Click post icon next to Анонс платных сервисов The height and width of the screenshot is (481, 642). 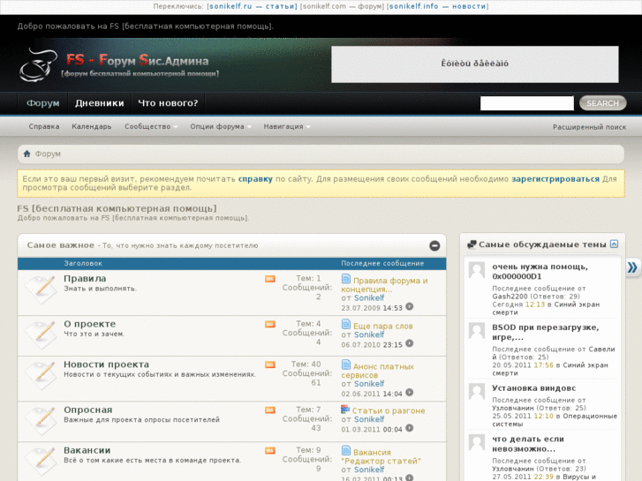tap(346, 365)
